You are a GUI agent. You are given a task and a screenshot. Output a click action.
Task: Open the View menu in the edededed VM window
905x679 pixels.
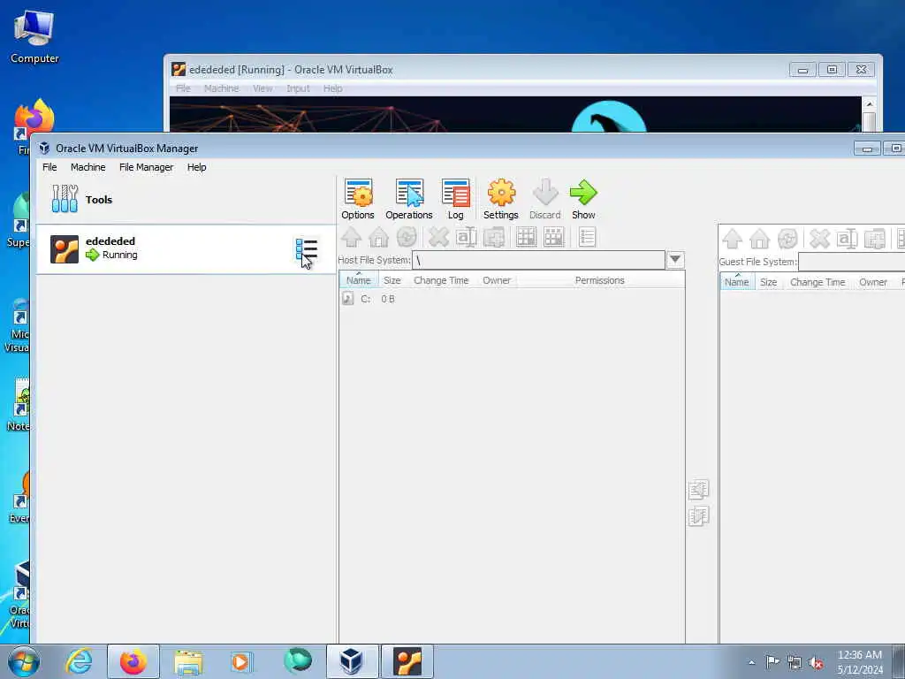[x=262, y=88]
